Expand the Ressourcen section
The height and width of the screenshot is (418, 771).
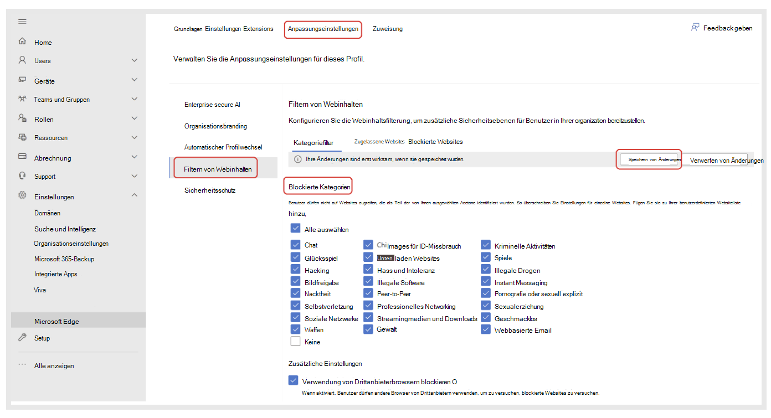click(134, 138)
